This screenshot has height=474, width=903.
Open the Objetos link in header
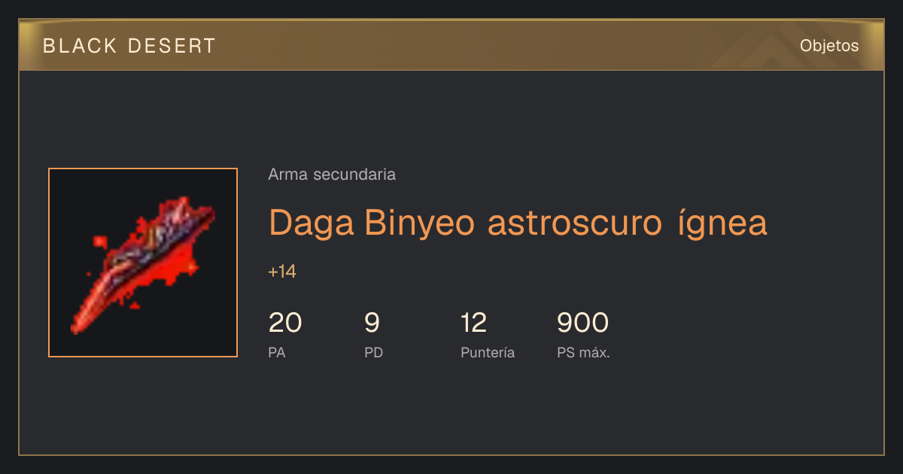click(829, 46)
